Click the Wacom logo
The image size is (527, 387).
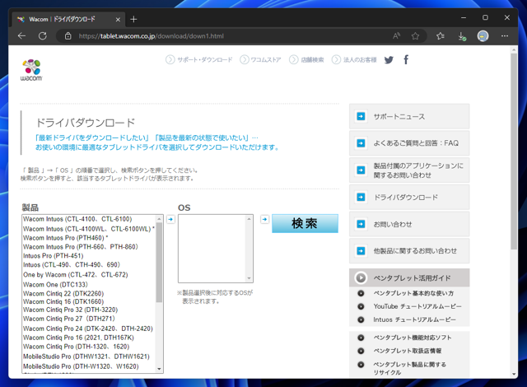tap(31, 70)
